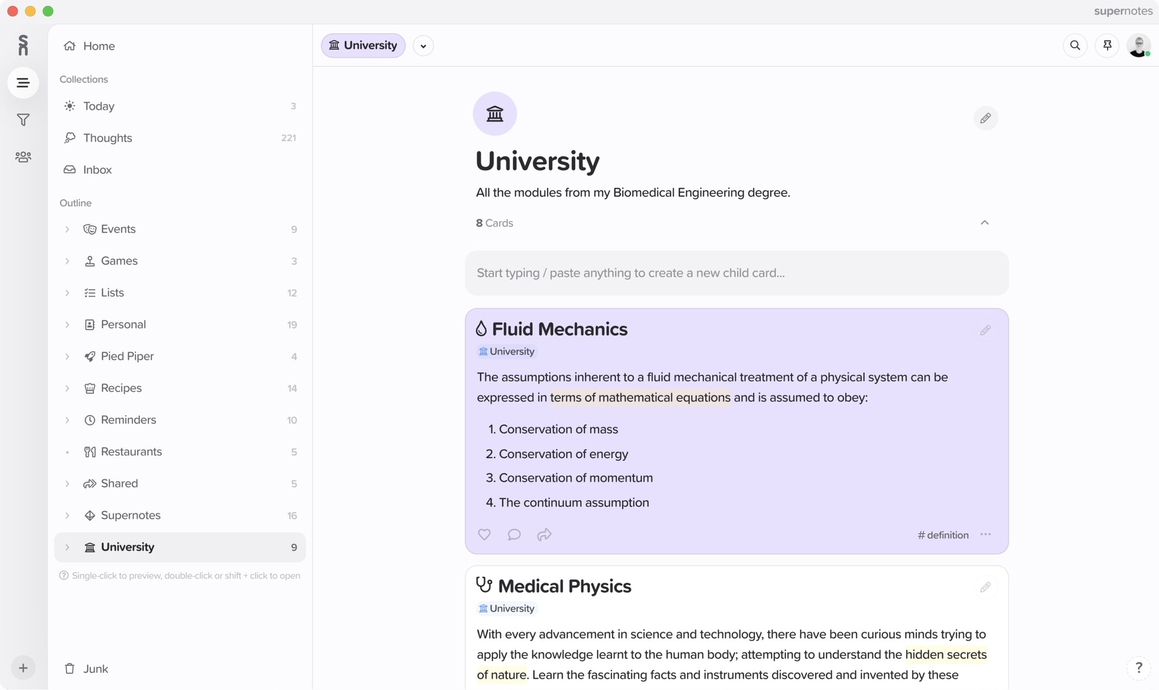
Task: Open the friends group sidebar icon
Action: point(23,157)
